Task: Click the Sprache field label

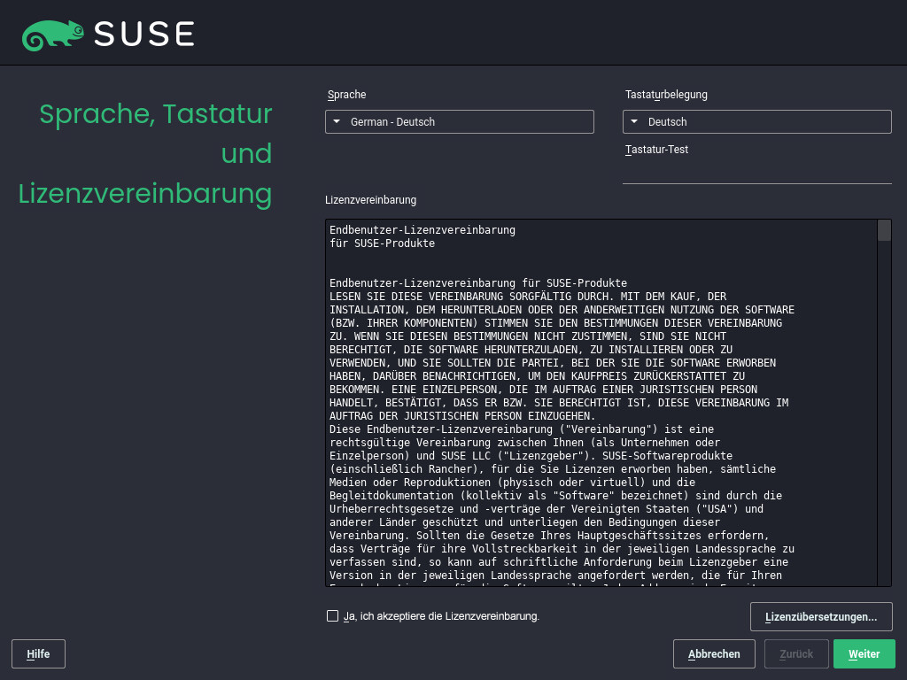Action: tap(346, 95)
